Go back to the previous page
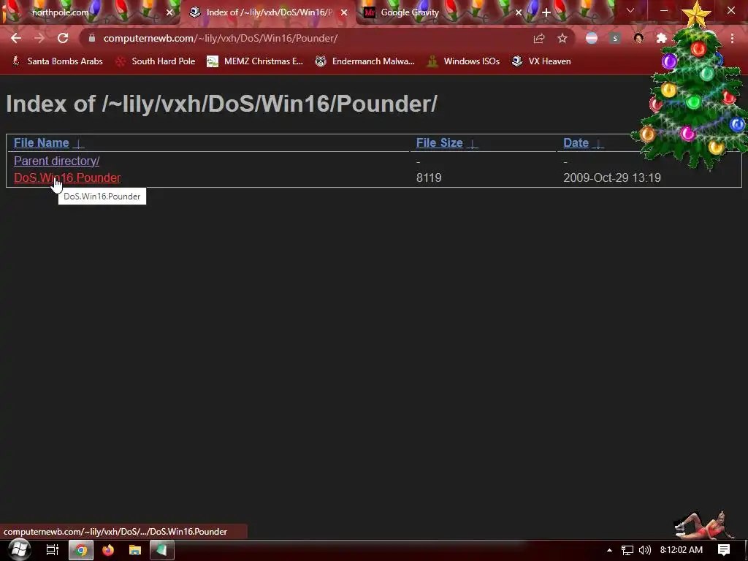This screenshot has height=561, width=748. coord(16,38)
